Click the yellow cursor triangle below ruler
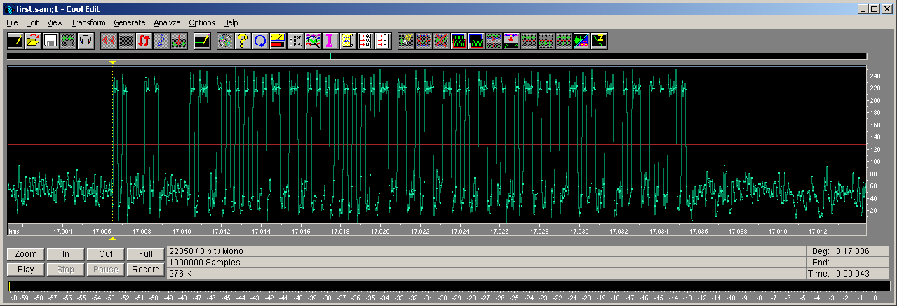This screenshot has height=306, width=897. pyautogui.click(x=112, y=238)
